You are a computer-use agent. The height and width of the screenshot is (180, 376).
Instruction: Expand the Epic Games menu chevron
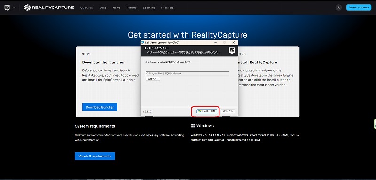[x=14, y=8]
